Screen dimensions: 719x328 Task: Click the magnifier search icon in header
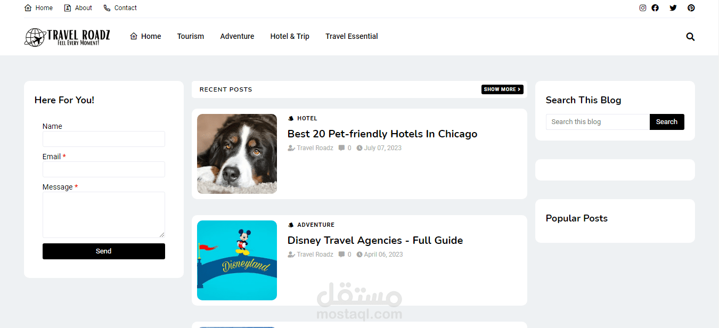click(690, 37)
